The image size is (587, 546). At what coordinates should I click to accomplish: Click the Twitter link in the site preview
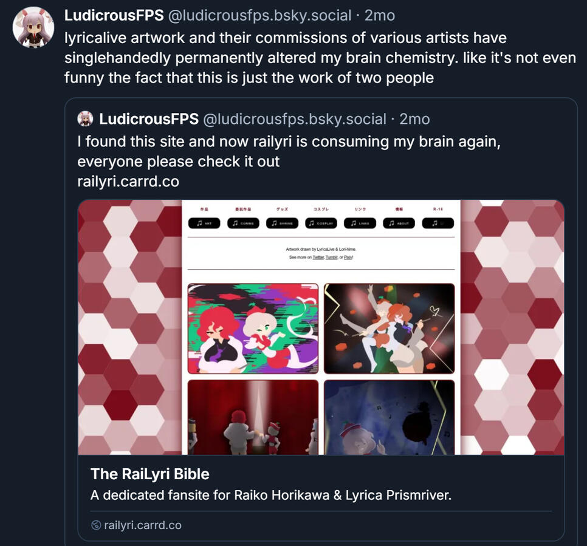coord(318,258)
